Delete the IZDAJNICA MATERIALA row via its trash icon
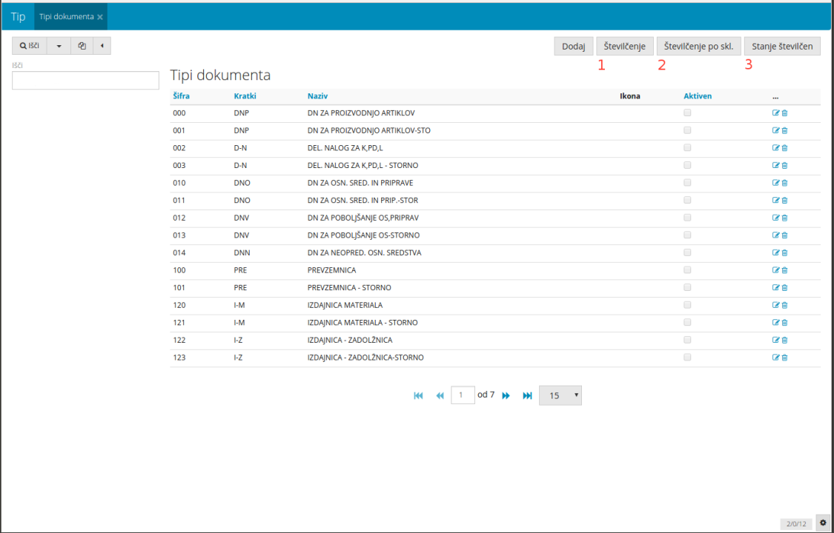This screenshot has width=834, height=533. coord(784,305)
